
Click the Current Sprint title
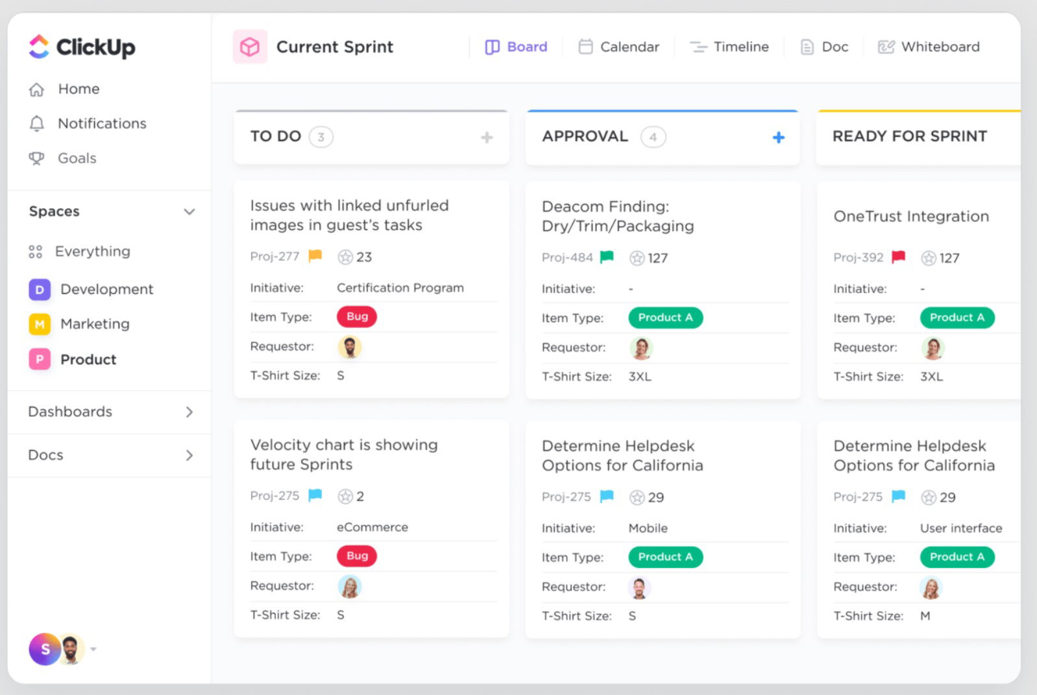point(335,47)
